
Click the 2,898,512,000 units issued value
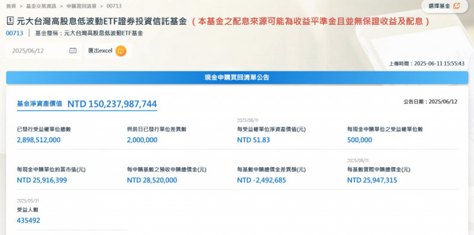click(x=39, y=140)
